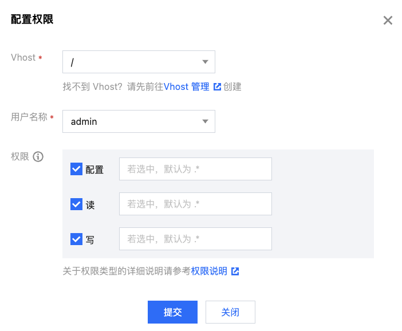The image size is (402, 331).
Task: Uncheck the 配置 permission checkbox
Action: click(x=76, y=169)
